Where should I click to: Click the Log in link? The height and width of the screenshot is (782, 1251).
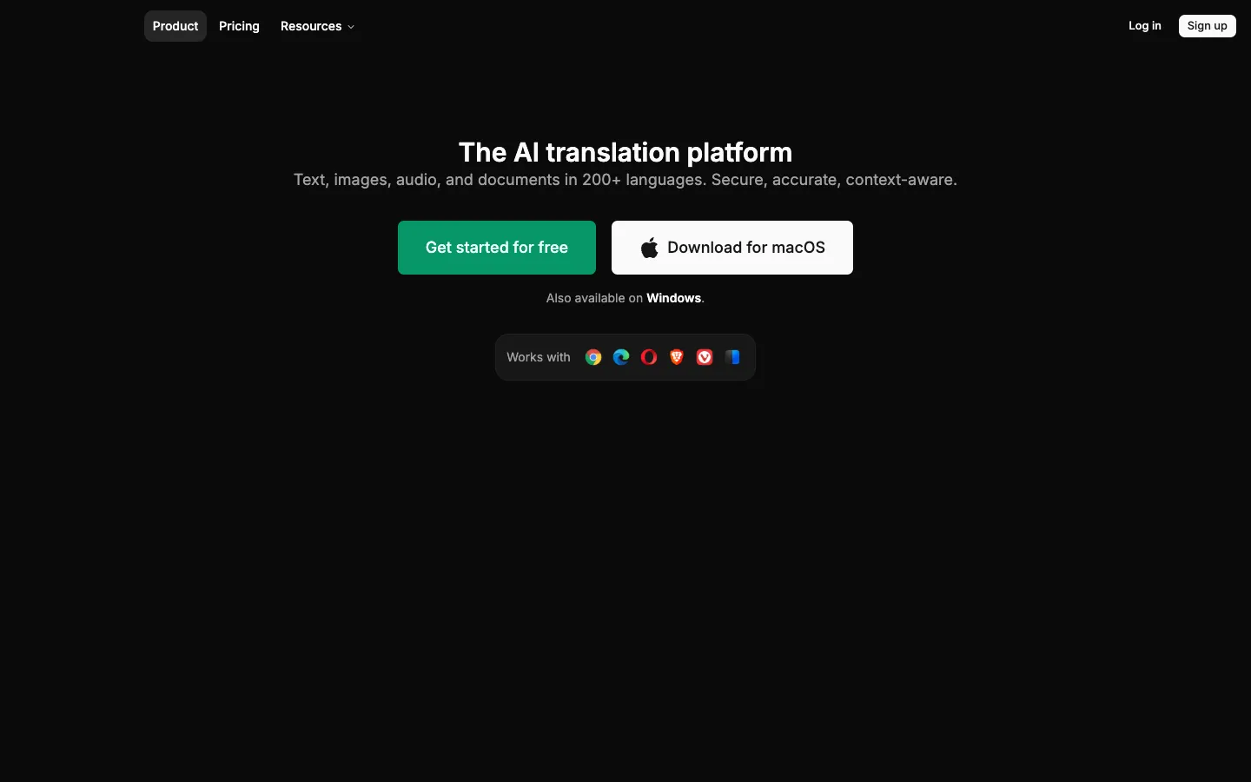pos(1144,26)
